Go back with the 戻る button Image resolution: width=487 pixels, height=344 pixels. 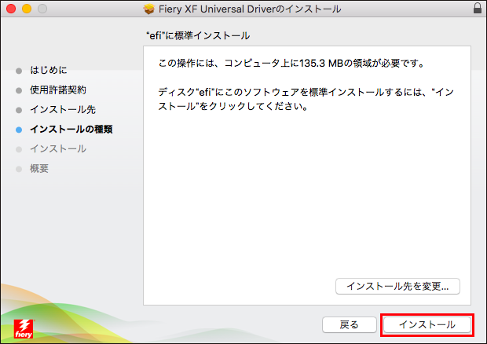point(349,324)
